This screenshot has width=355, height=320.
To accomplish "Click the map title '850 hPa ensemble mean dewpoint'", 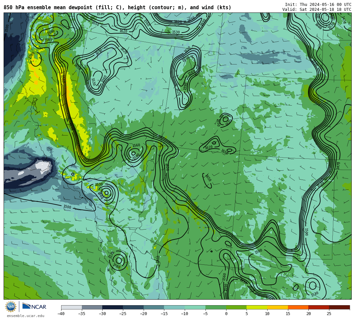I will coord(48,8).
